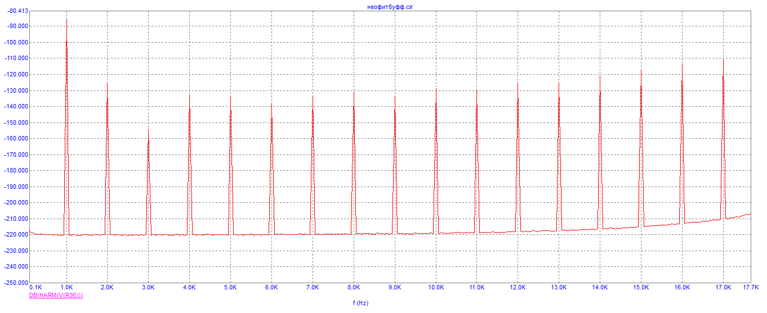Viewport: 767px width, 313px height.
Task: Click the 0.1K X-axis start label
Action: [x=35, y=287]
